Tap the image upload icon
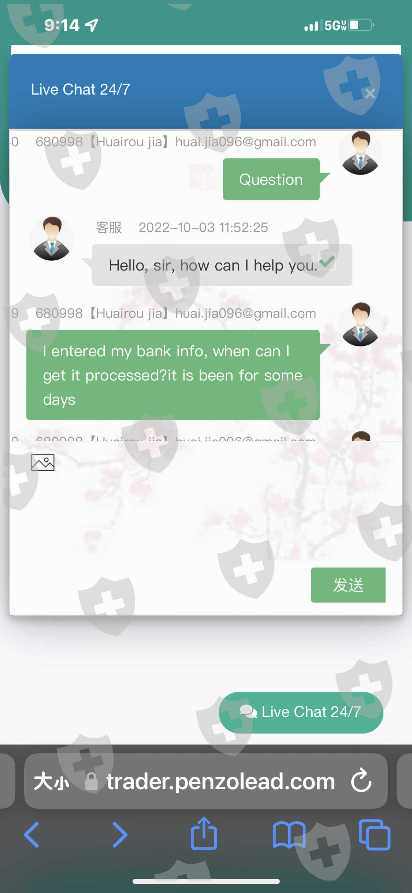Image resolution: width=412 pixels, height=893 pixels. 43,462
